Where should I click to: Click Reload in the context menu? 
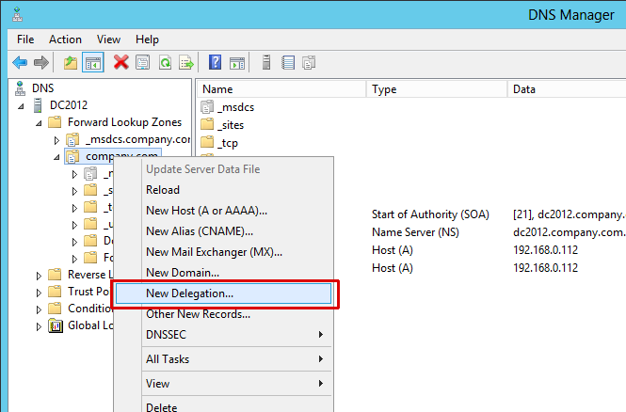click(163, 190)
